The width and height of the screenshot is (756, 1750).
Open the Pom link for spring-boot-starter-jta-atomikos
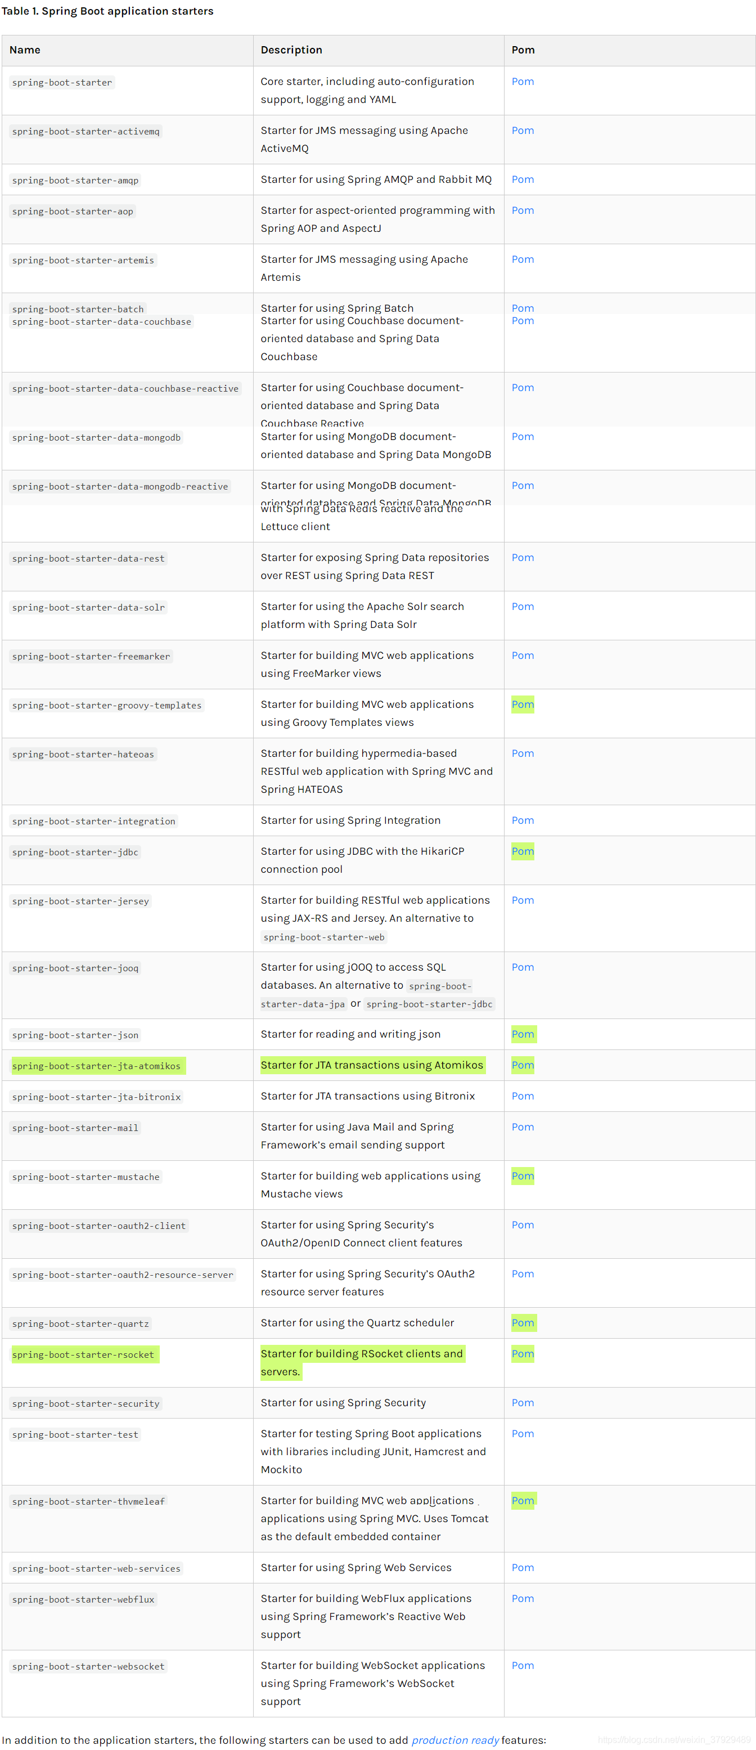click(523, 1065)
